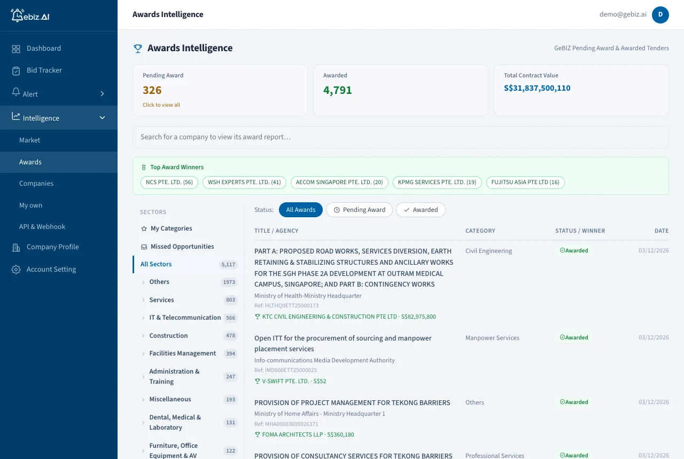Open the user avatar D menu
684x459 pixels.
[x=660, y=15]
